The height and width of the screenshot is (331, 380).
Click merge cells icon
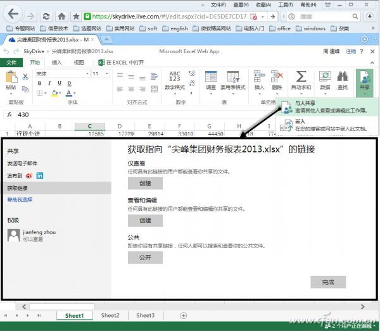pos(154,89)
